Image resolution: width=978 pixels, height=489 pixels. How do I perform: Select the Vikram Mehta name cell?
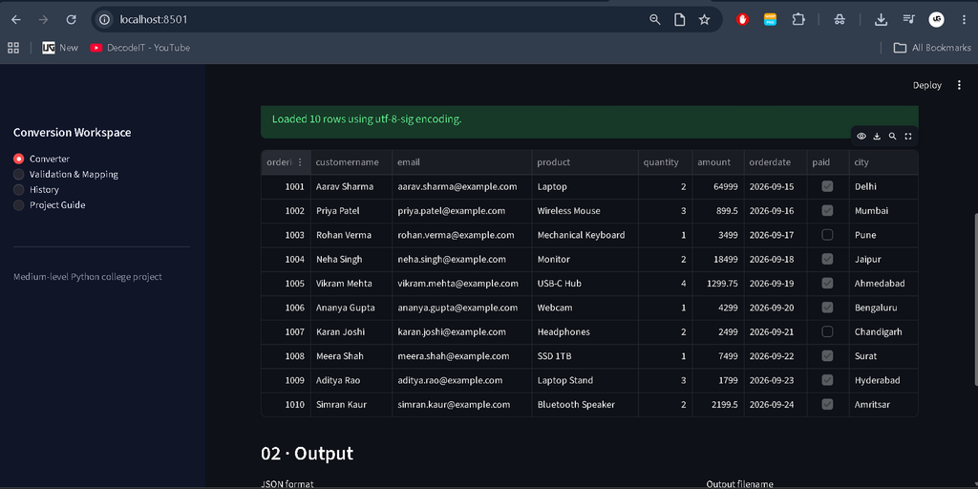pyautogui.click(x=351, y=283)
